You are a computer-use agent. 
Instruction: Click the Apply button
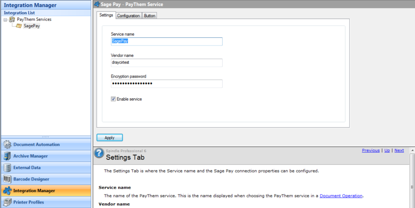pyautogui.click(x=110, y=138)
